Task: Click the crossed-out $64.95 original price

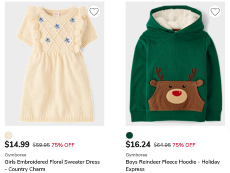Action: pyautogui.click(x=162, y=145)
